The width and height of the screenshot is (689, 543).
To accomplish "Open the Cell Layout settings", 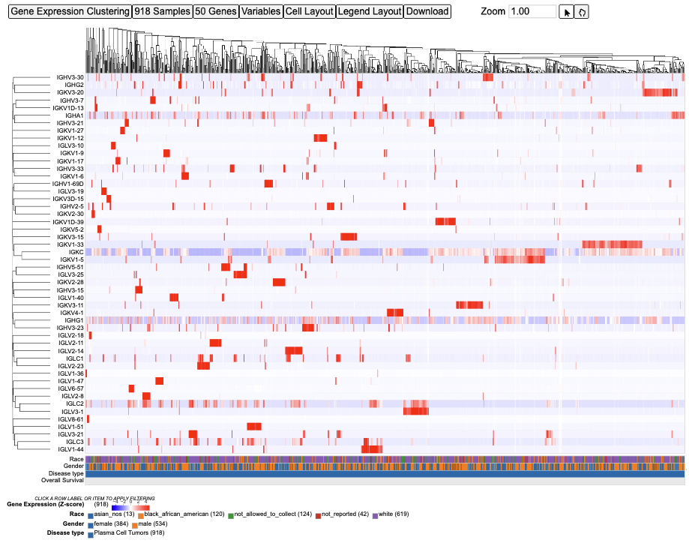I will coord(310,11).
